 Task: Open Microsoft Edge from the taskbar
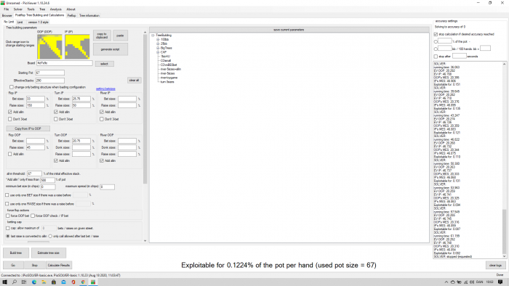click(34, 282)
